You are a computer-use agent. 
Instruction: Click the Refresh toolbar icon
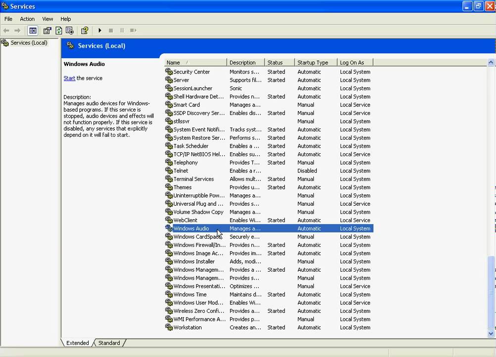coord(58,30)
